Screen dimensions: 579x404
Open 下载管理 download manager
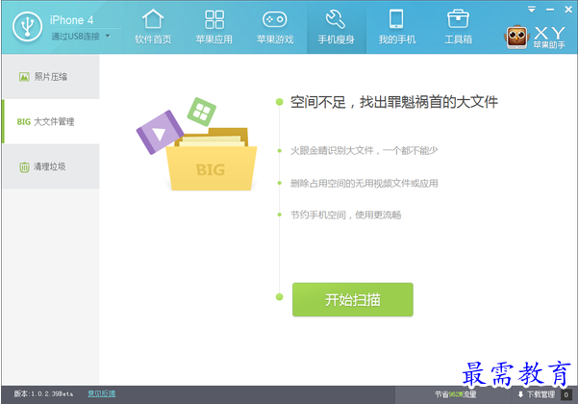click(537, 394)
